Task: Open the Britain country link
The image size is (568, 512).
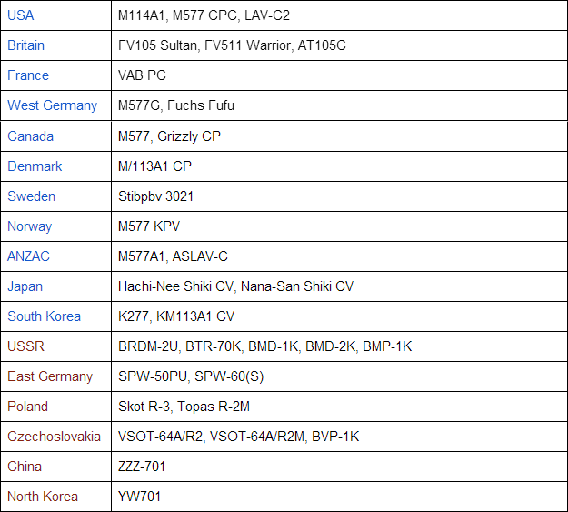Action: 26,45
